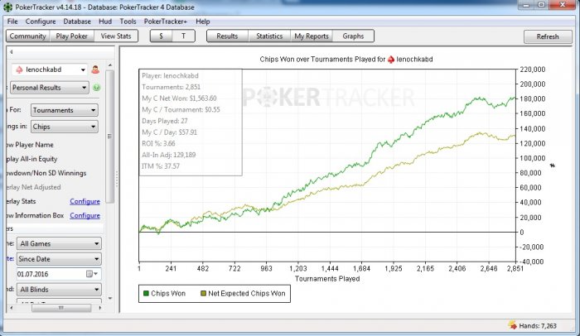Open the Tools menu
This screenshot has height=336, width=580.
pyautogui.click(x=128, y=22)
